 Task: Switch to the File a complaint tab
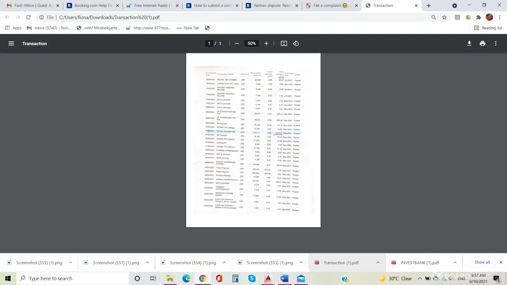tap(332, 5)
